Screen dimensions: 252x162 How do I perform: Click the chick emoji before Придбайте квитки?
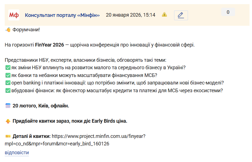(8, 121)
